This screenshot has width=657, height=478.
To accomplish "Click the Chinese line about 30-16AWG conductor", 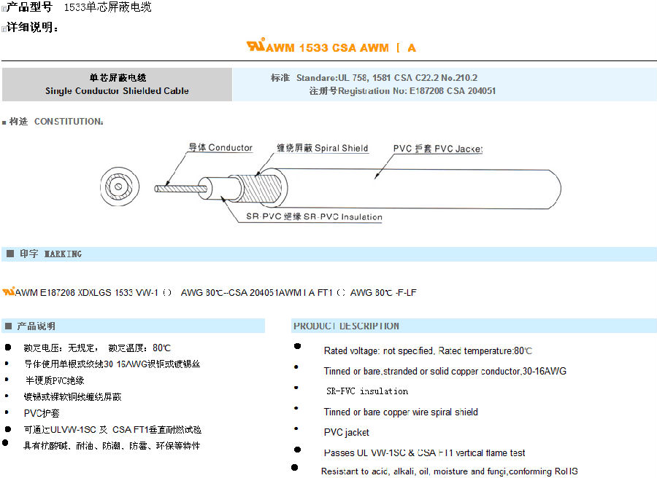I will [x=112, y=364].
